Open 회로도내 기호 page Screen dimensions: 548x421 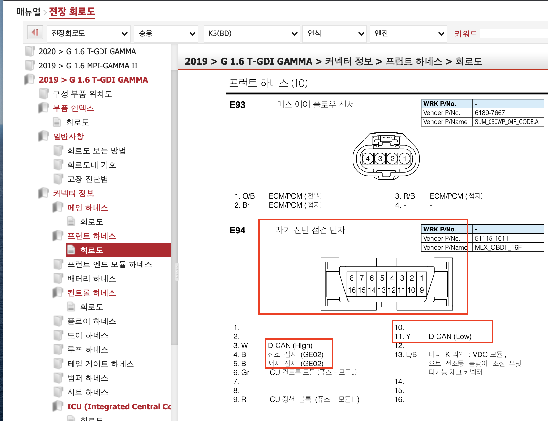[x=91, y=165]
